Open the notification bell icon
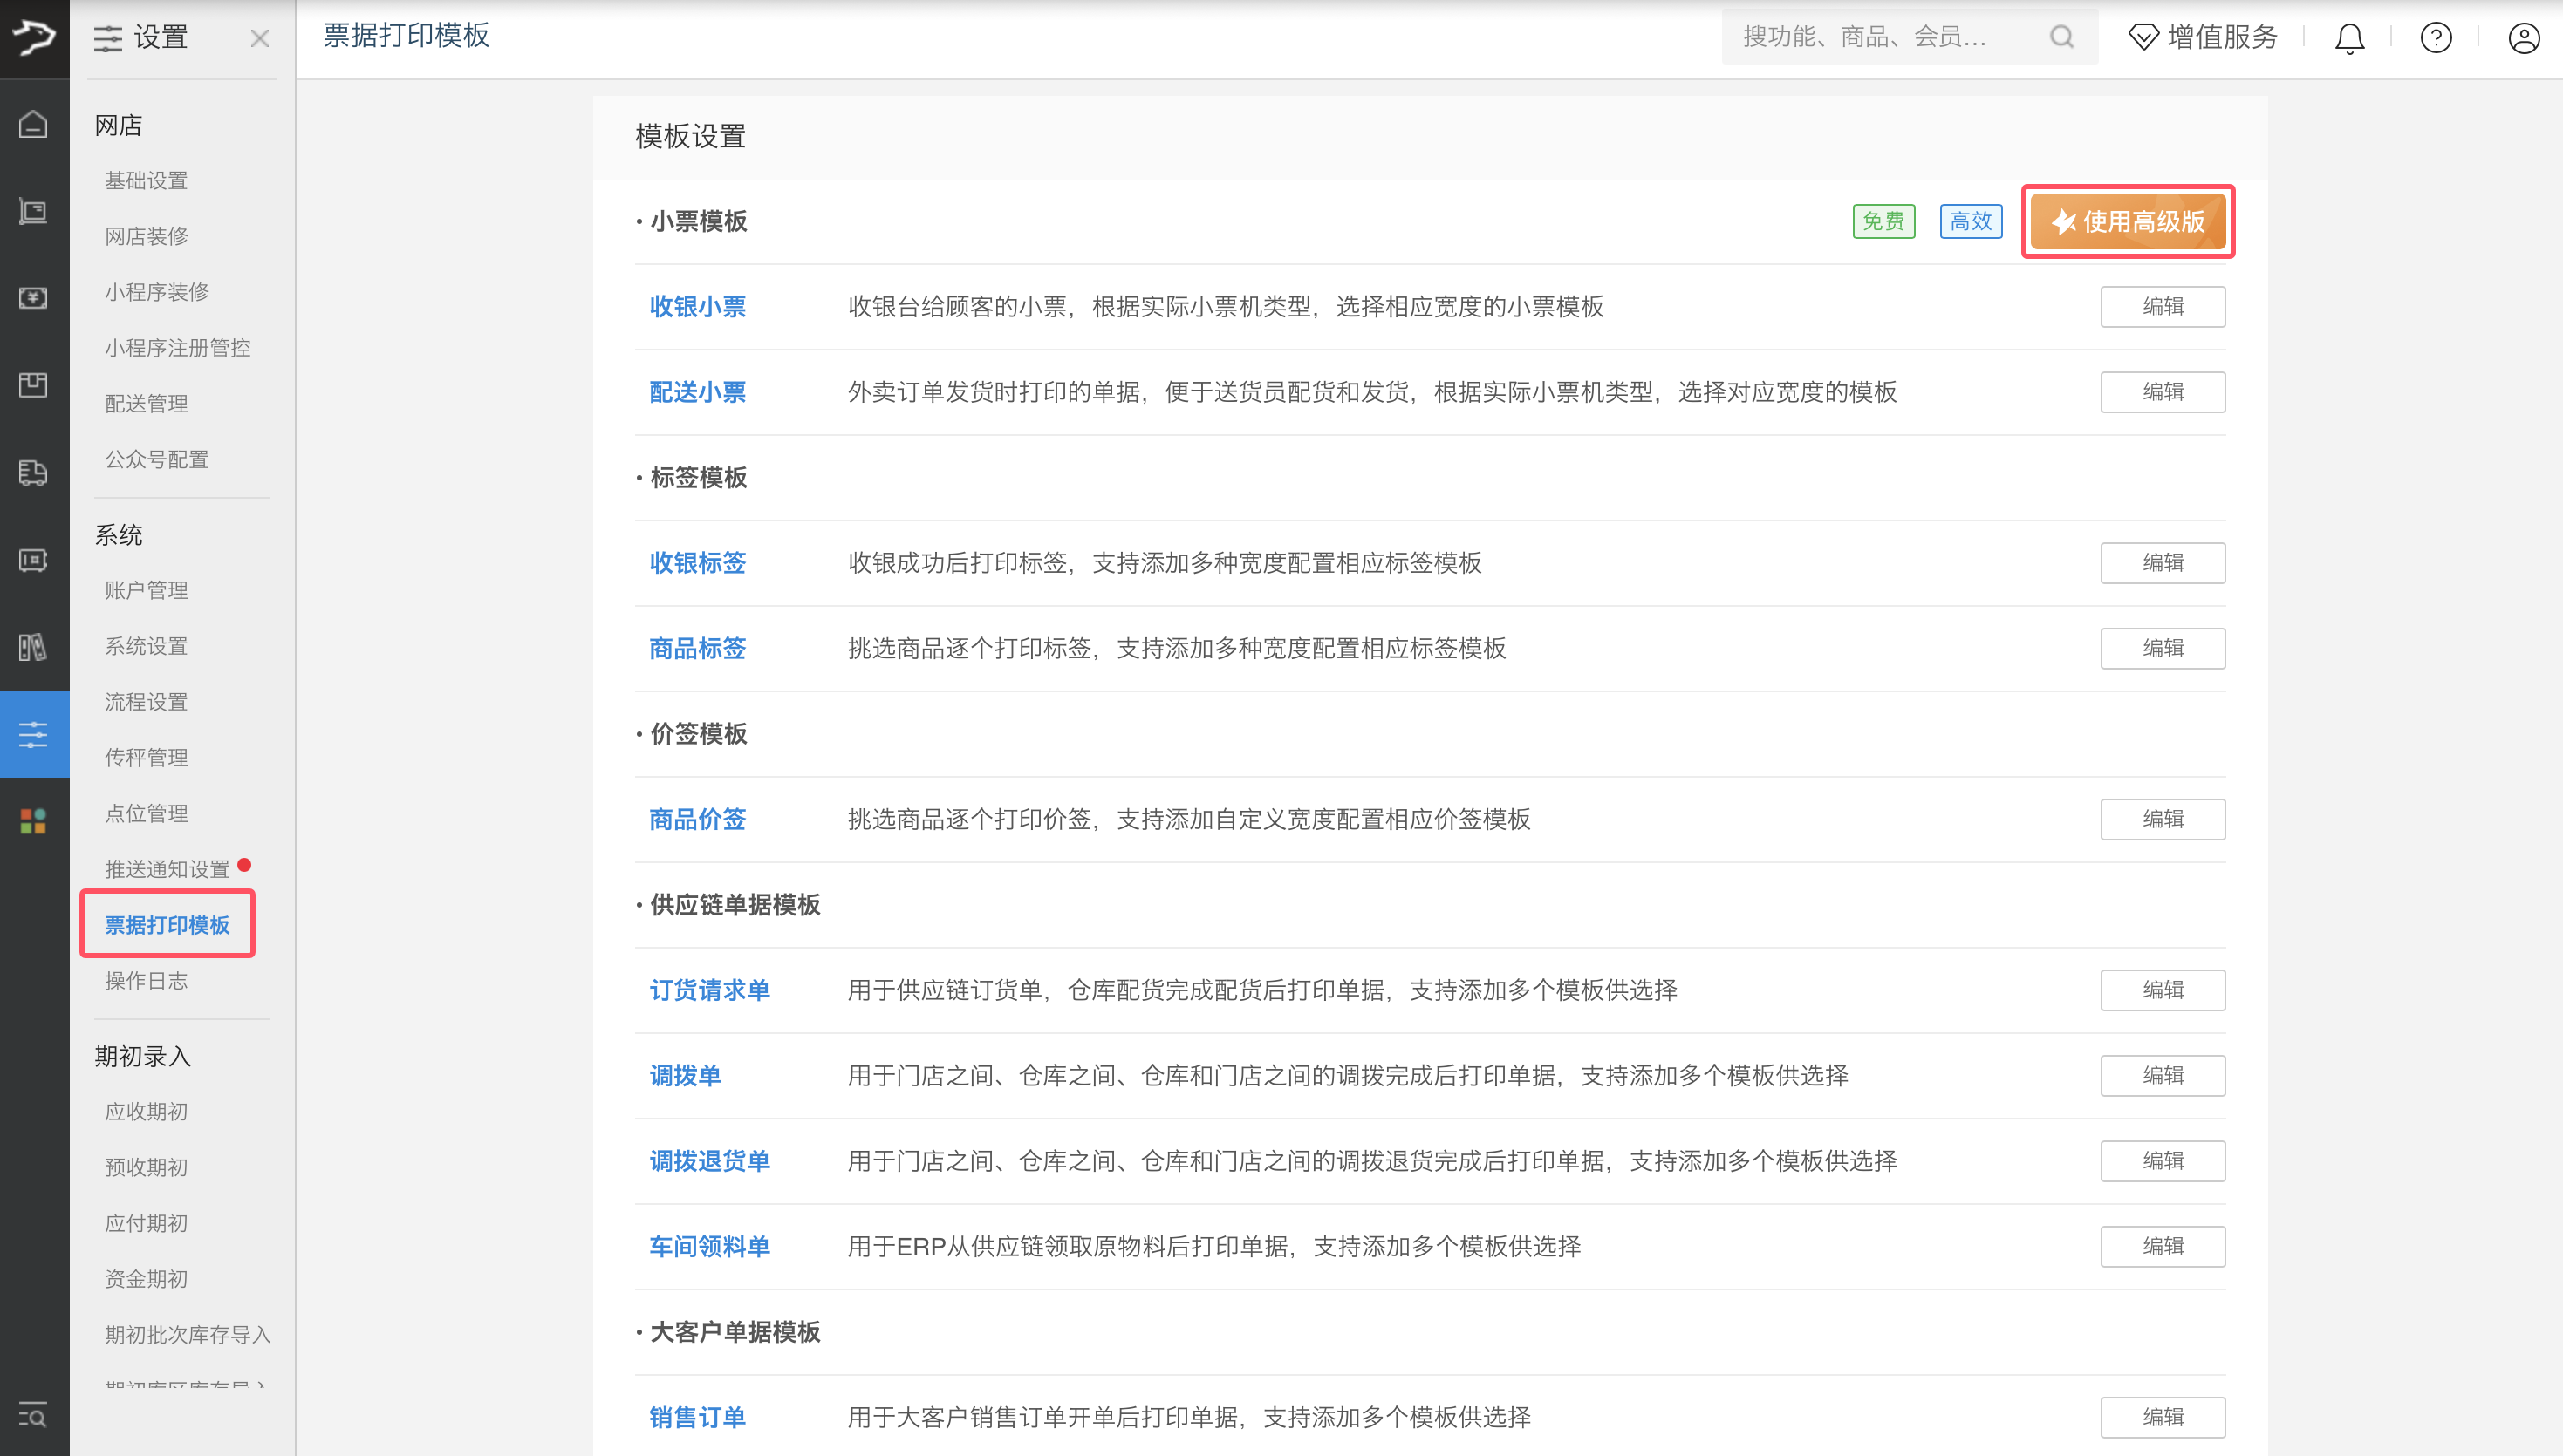 (x=2349, y=38)
